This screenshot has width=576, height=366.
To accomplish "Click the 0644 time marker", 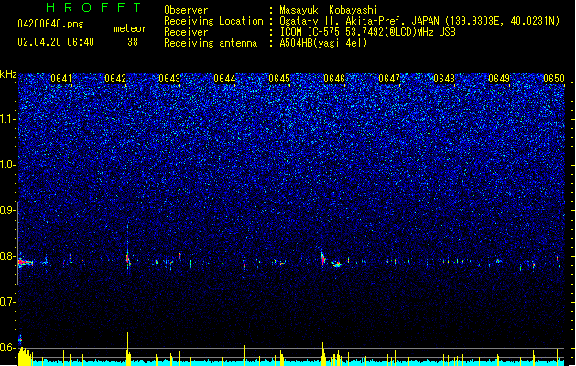I will click(x=224, y=79).
